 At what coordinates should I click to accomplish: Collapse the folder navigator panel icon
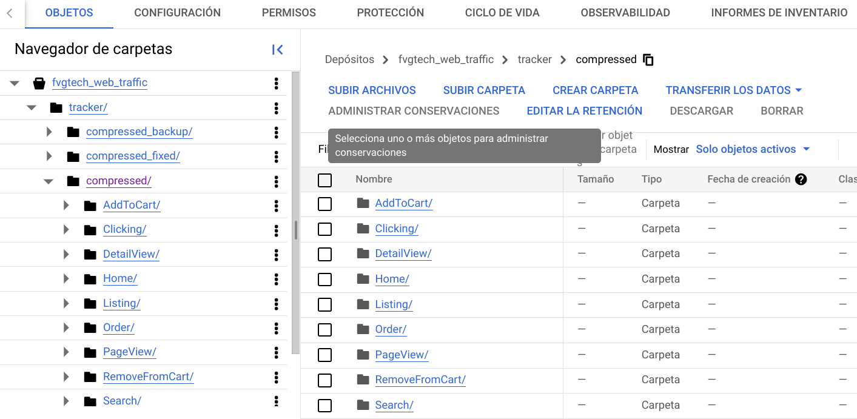click(278, 50)
